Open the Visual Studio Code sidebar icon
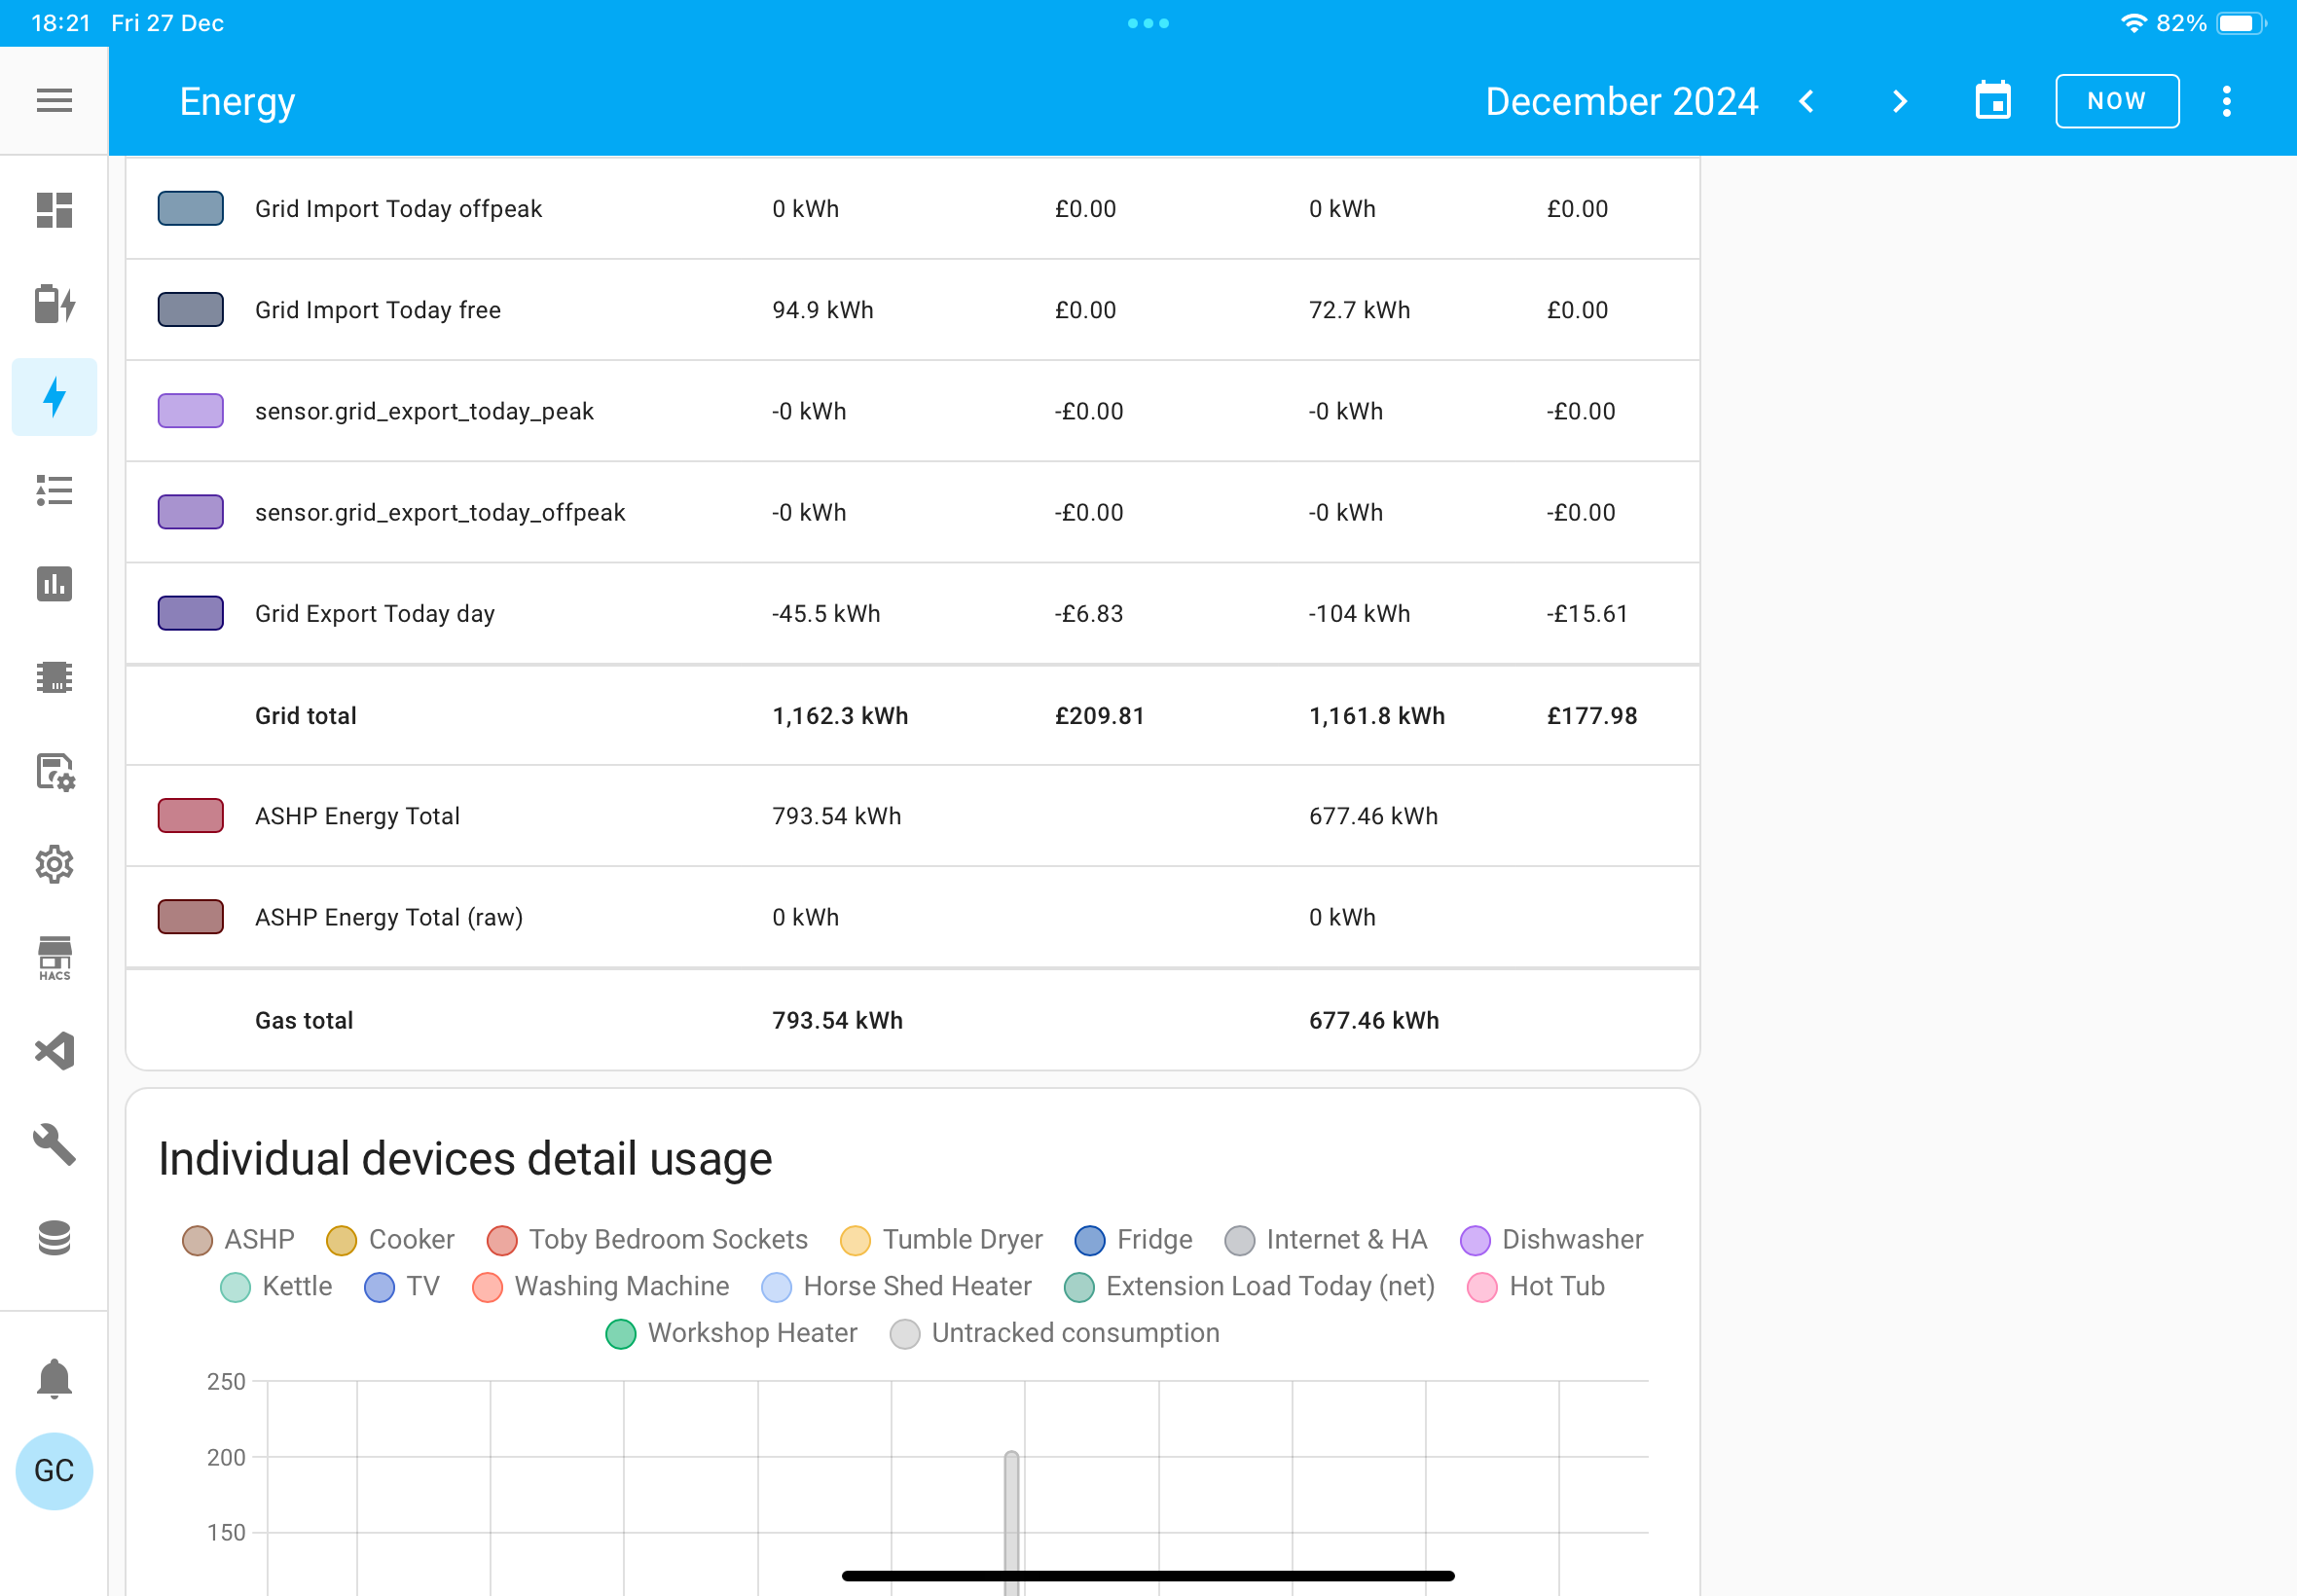Screen dimensions: 2297x1596 pyautogui.click(x=54, y=1051)
